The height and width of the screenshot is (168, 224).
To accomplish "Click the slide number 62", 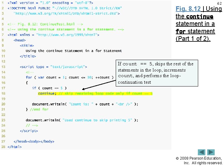I will 219,3.
